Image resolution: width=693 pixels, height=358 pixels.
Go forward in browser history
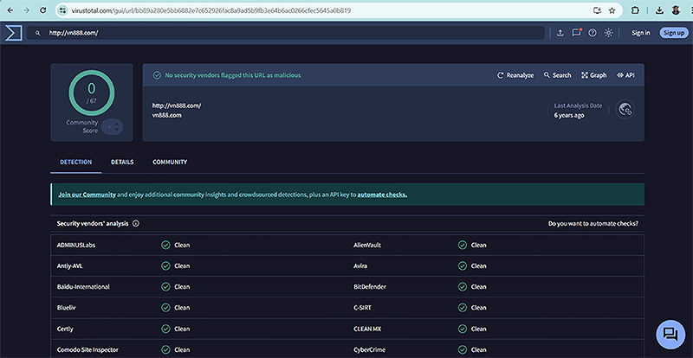click(27, 10)
